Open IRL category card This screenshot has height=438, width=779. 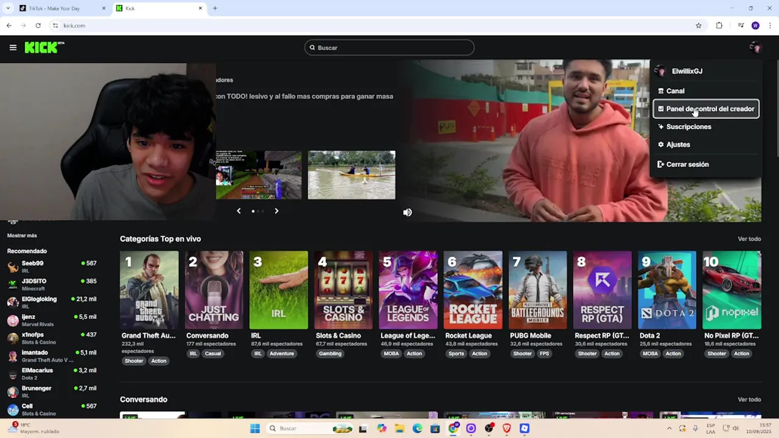[279, 290]
